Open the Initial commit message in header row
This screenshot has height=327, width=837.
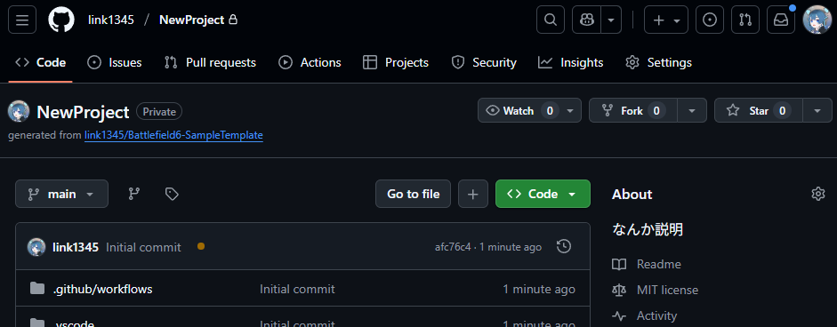pos(143,247)
